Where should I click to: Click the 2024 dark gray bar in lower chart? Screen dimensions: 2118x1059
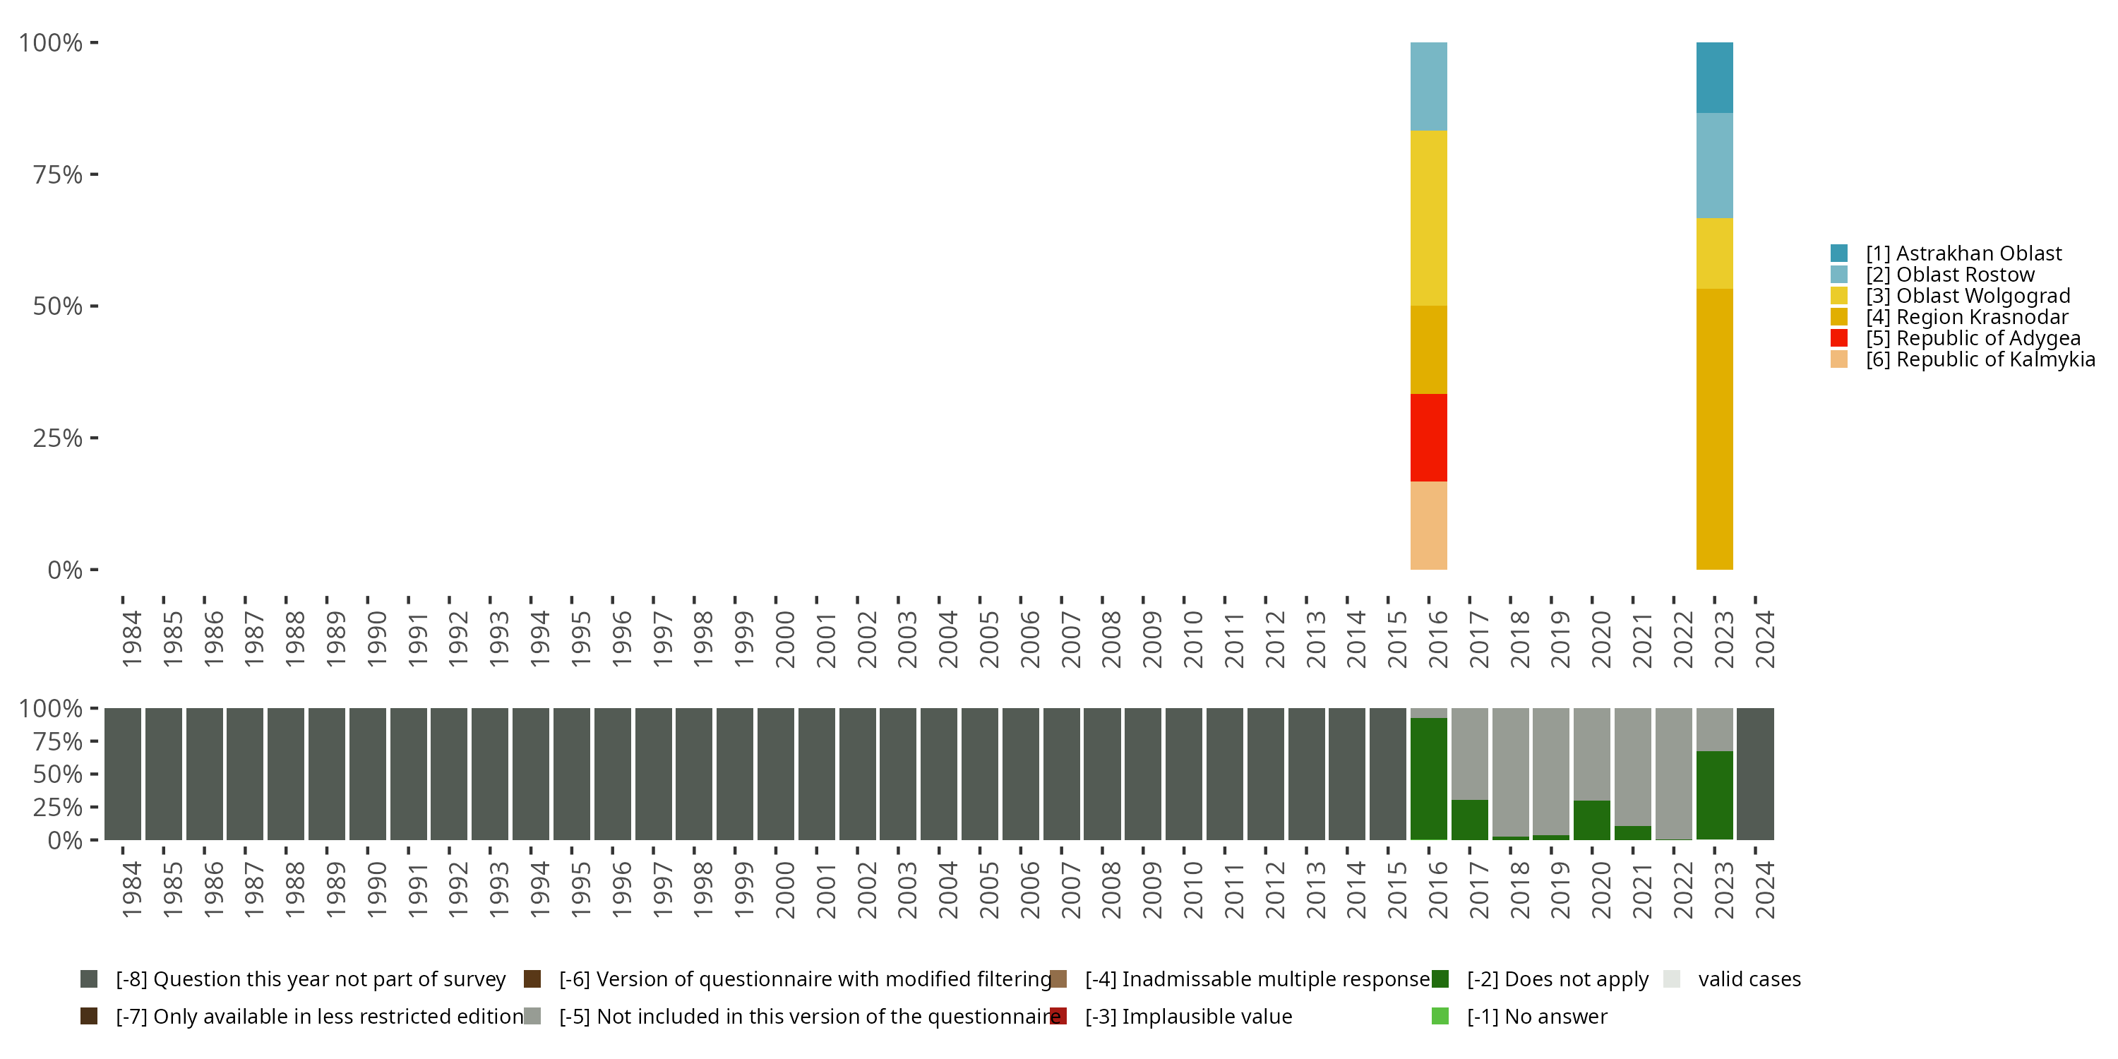[x=1755, y=774]
